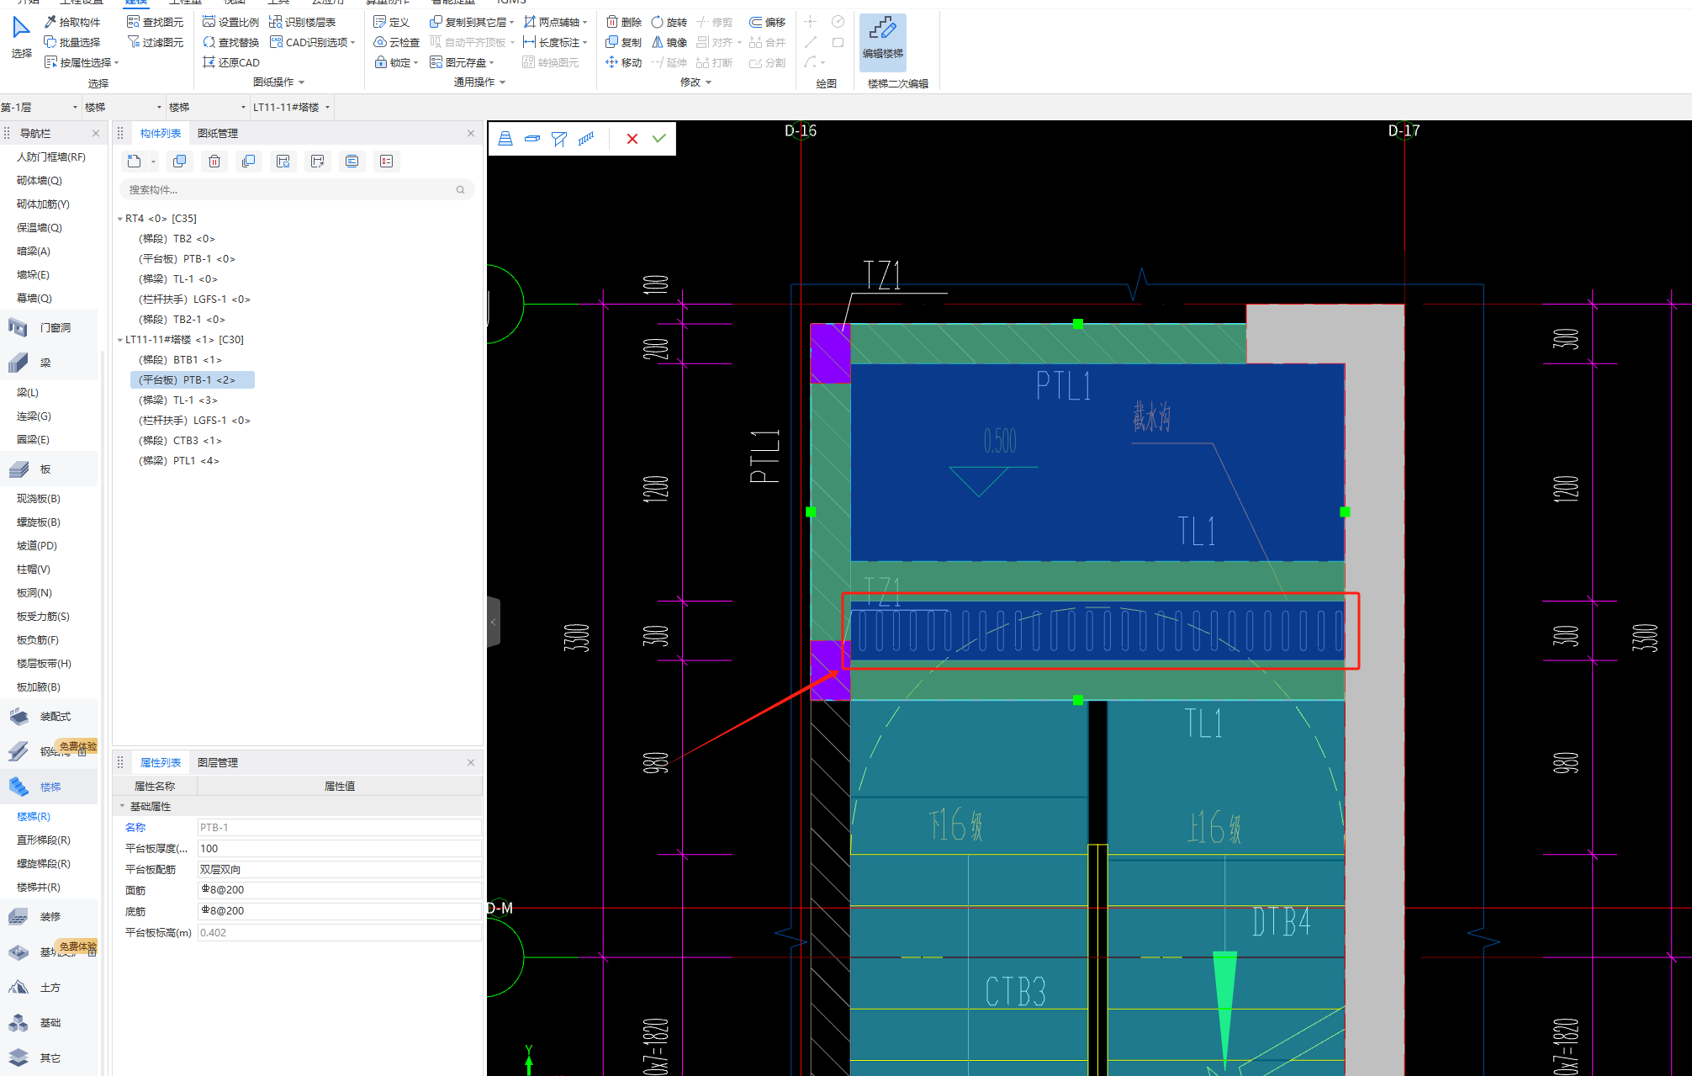Click 过滤图元 filter elements

click(x=155, y=42)
